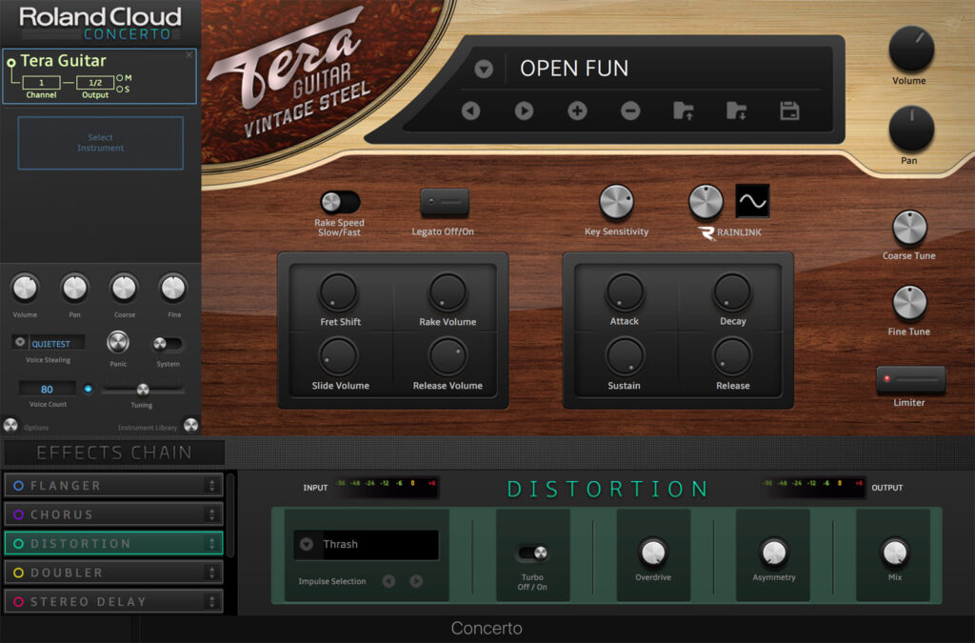Click the Effects Chain header
975x643 pixels.
(114, 452)
